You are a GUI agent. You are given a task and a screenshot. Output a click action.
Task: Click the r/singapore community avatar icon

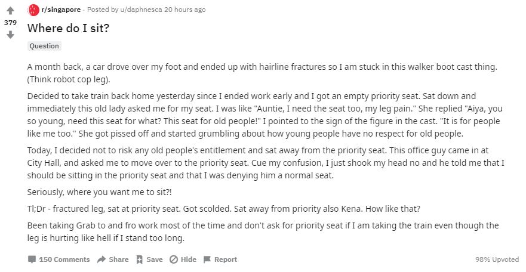click(x=33, y=10)
